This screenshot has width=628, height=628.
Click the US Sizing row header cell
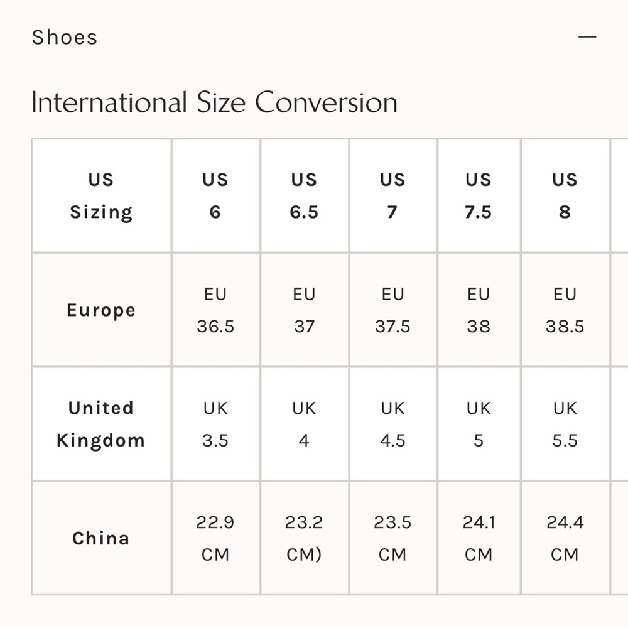pos(101,196)
